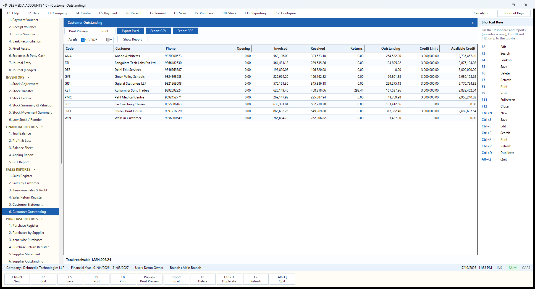Click the Show Report button

coord(132,39)
